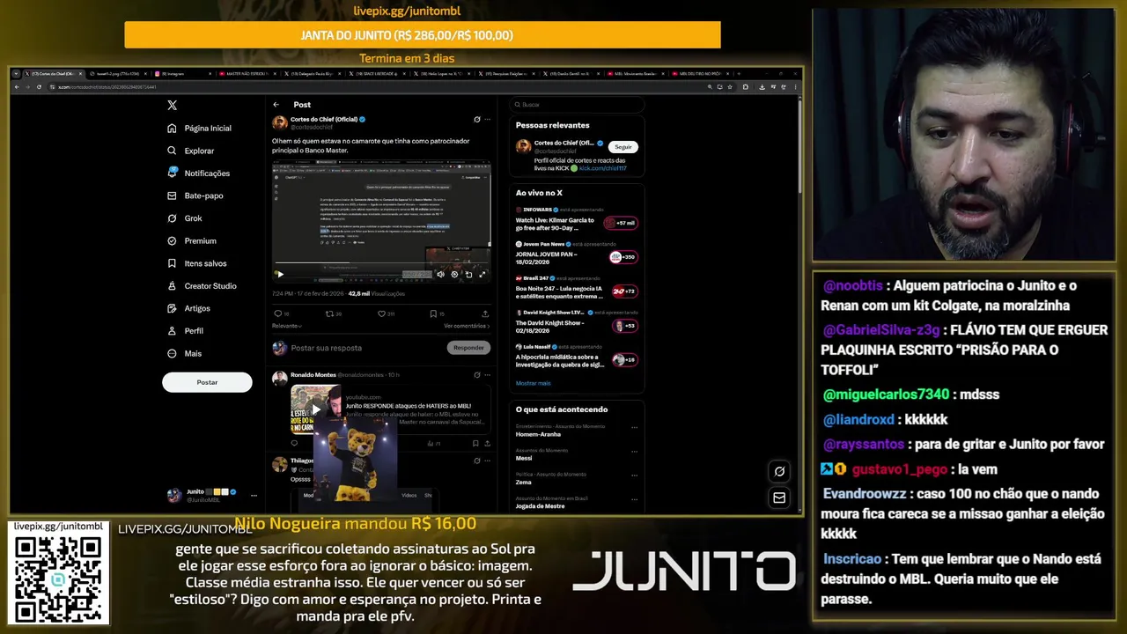Click the Grok icon on Ronaldo Montes' reply

[476, 375]
